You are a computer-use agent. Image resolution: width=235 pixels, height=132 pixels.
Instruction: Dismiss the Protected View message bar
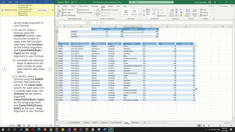tap(53, 10)
